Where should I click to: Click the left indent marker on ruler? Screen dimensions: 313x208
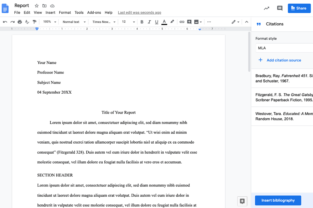[37, 29]
